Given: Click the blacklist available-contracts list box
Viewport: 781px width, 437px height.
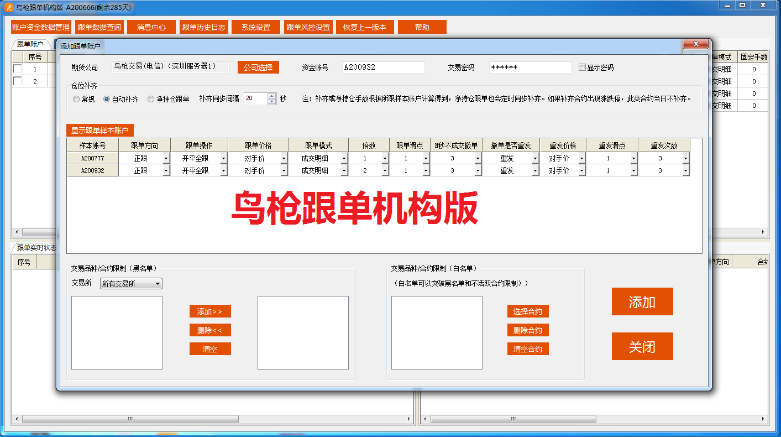Looking at the screenshot, I should point(117,332).
